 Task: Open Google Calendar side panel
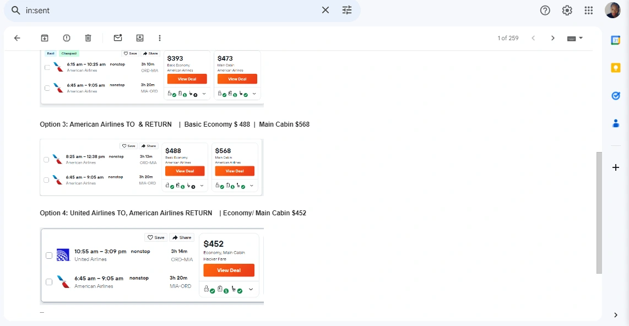pos(616,40)
